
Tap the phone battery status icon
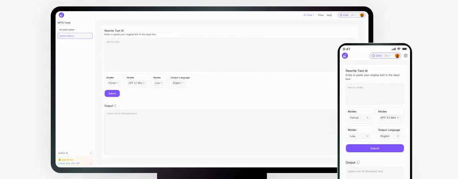(x=404, y=49)
